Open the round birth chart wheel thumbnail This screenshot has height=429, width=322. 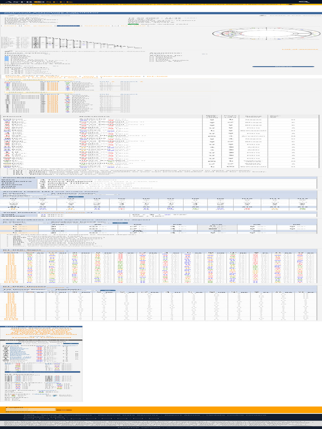tap(266, 34)
